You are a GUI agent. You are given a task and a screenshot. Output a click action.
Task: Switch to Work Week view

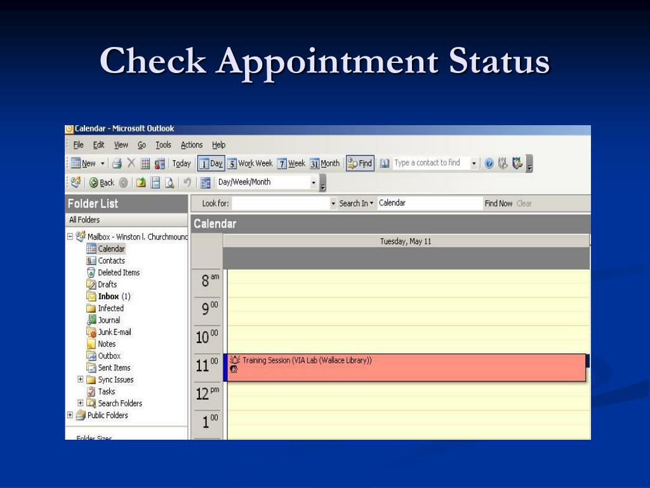point(250,163)
